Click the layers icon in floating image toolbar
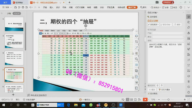Viewport: 192px width, 108px height. point(137,36)
